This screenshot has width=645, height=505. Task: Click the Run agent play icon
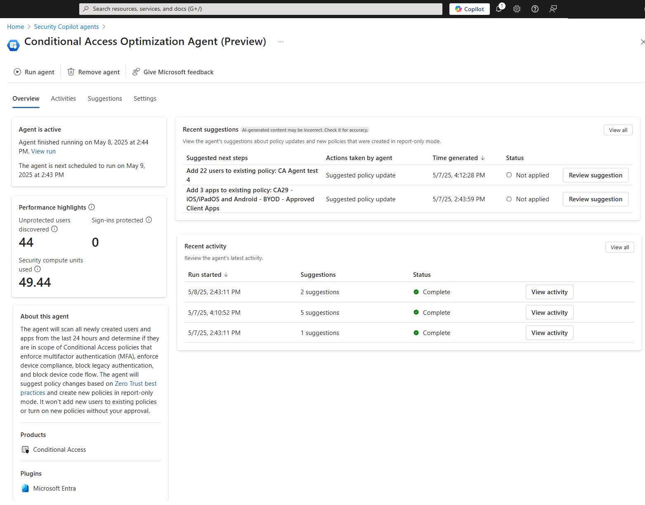[x=17, y=72]
